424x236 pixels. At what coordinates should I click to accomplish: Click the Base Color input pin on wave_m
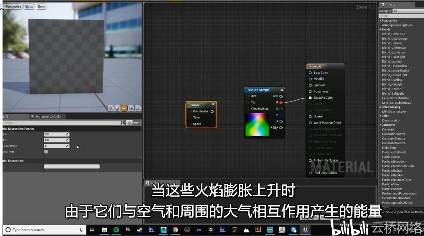(x=310, y=73)
